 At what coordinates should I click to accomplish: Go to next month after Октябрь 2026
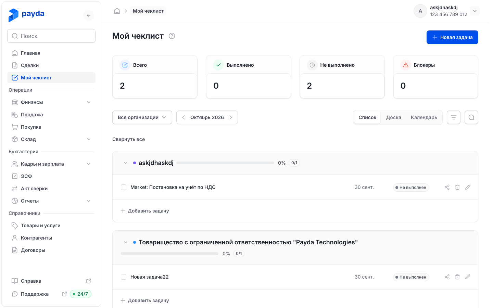click(x=231, y=117)
